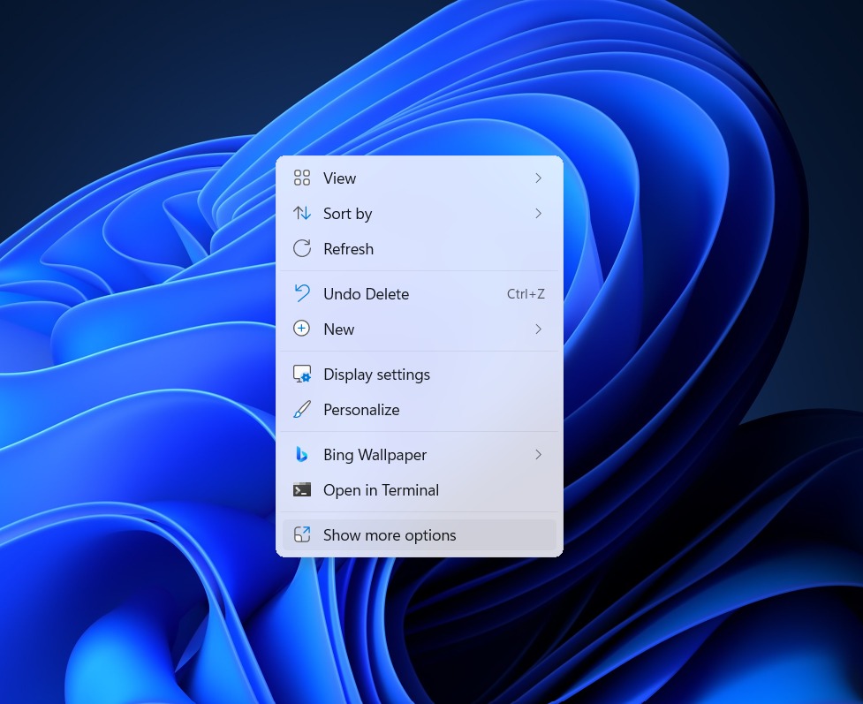The height and width of the screenshot is (704, 863).
Task: Expand the Sort by submenu chevron
Action: (x=538, y=213)
